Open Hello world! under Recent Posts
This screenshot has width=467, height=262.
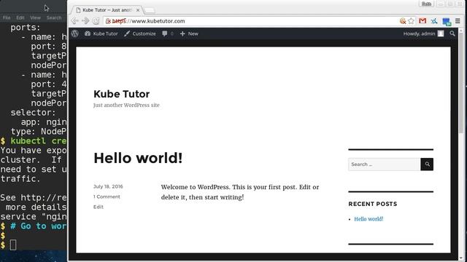pos(368,219)
